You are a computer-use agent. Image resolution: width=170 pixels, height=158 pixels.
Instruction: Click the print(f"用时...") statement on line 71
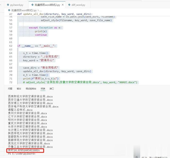(x=41, y=79)
